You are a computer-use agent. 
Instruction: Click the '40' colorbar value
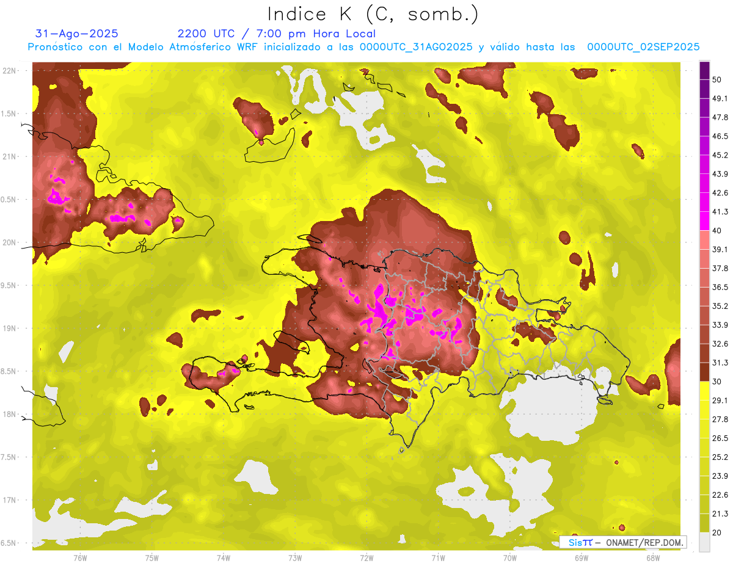717,230
